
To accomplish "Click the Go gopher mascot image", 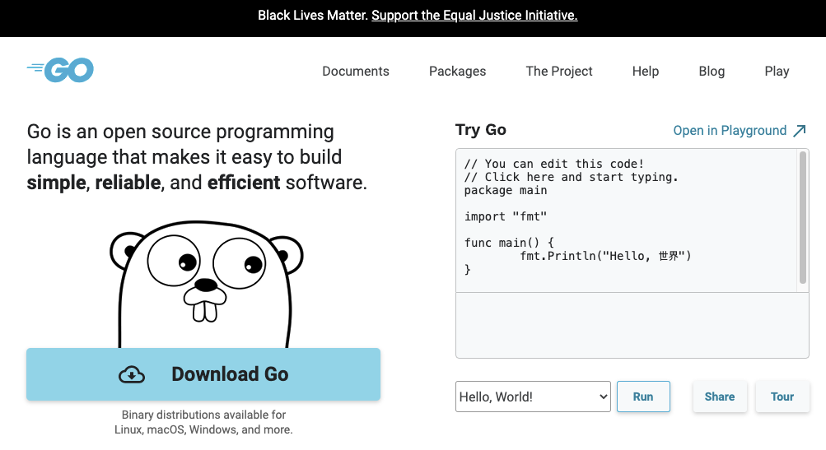I will pyautogui.click(x=206, y=284).
